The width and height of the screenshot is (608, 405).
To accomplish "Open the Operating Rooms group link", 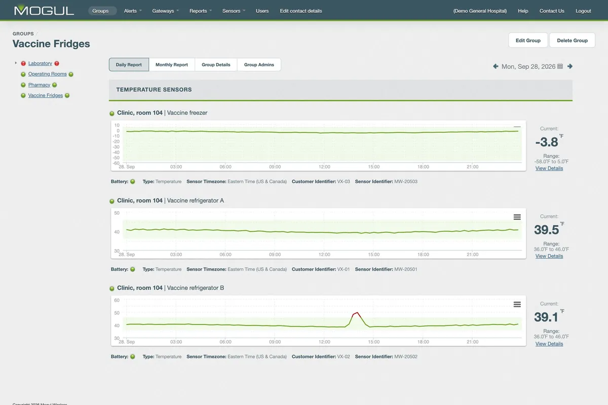I will coord(48,74).
